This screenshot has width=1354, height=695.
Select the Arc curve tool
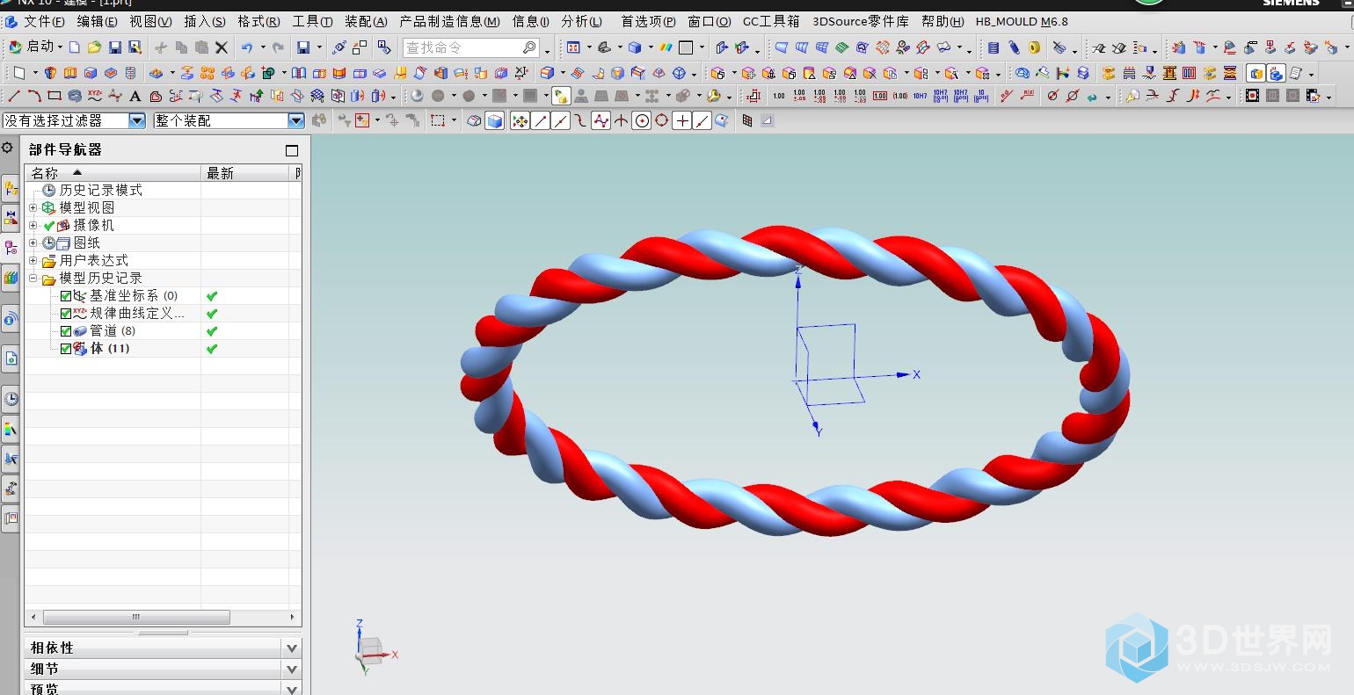tap(34, 96)
